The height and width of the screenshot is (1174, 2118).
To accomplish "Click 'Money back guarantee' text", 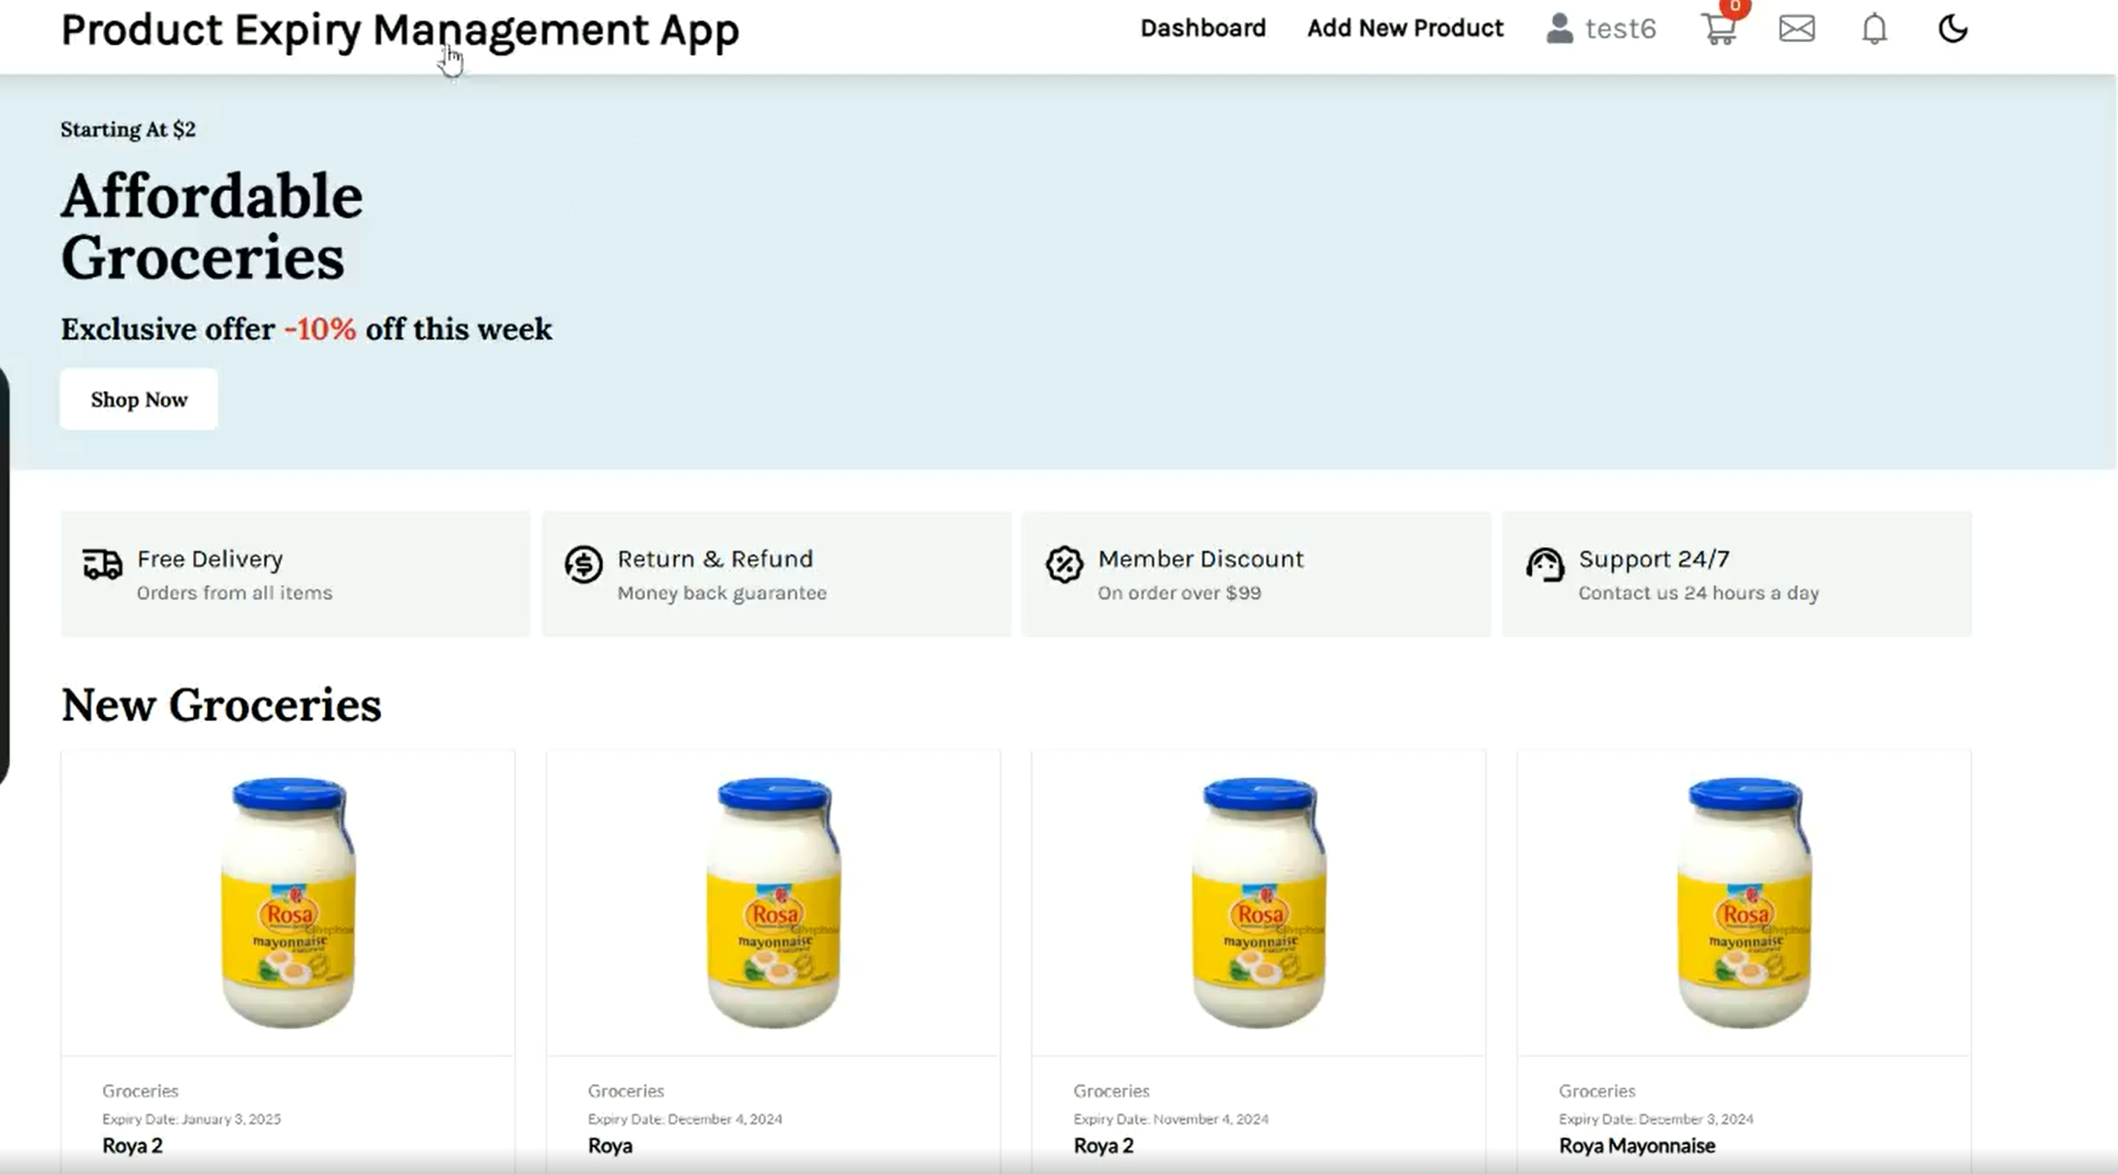I will [x=722, y=593].
